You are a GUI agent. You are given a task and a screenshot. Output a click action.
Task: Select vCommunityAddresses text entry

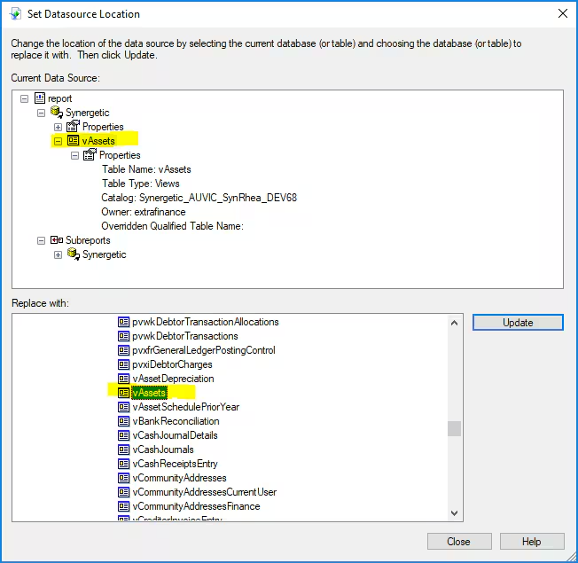coord(179,478)
